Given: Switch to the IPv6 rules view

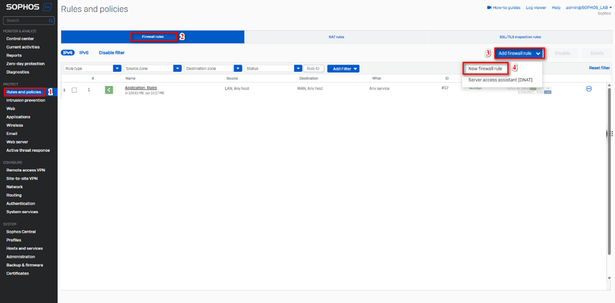Looking at the screenshot, I should click(84, 52).
